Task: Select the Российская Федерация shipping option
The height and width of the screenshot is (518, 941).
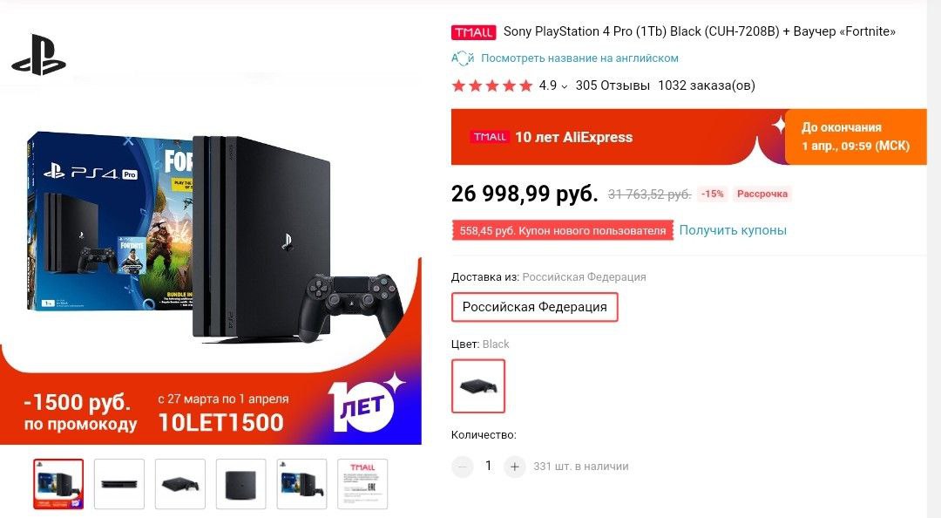Action: click(x=534, y=307)
